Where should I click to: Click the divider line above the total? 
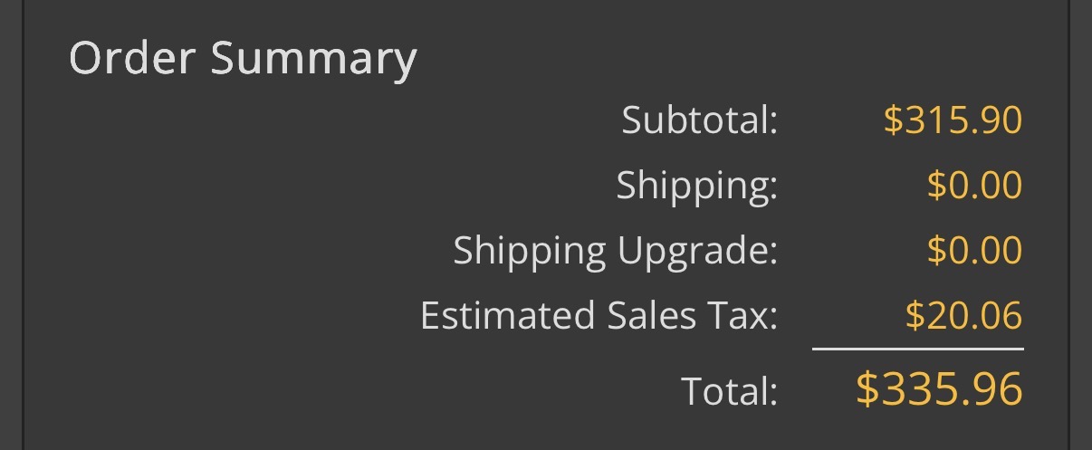pyautogui.click(x=917, y=348)
